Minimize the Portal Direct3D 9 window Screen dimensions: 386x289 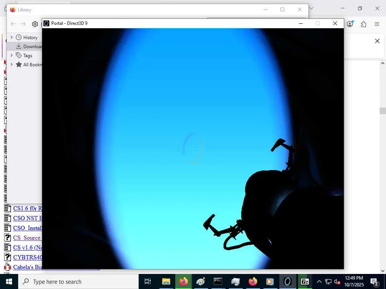click(300, 23)
